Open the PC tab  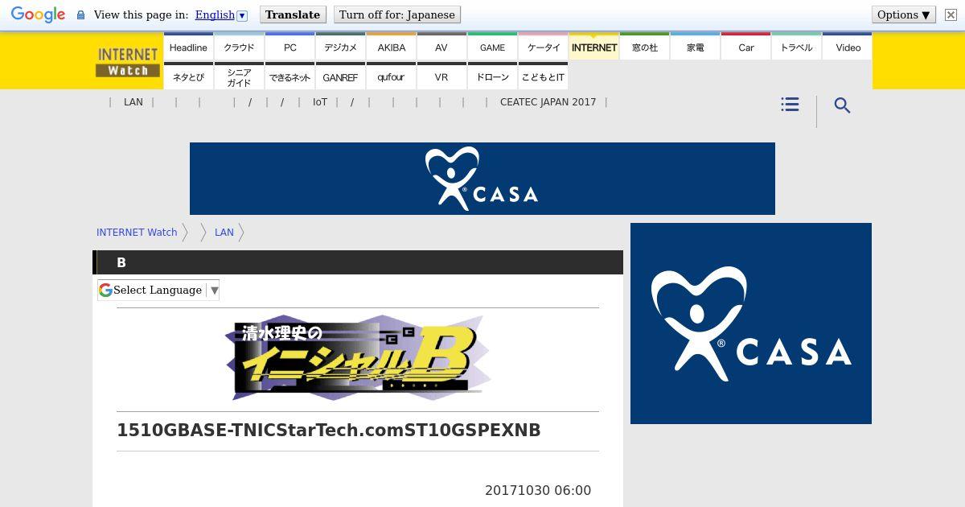[289, 47]
